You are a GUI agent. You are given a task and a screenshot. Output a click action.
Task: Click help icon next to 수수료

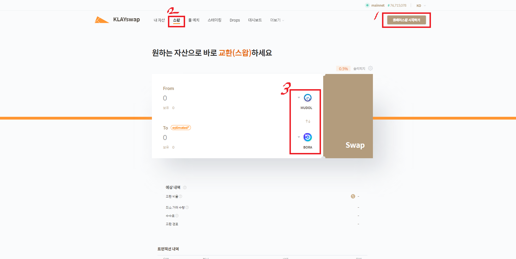(x=177, y=216)
